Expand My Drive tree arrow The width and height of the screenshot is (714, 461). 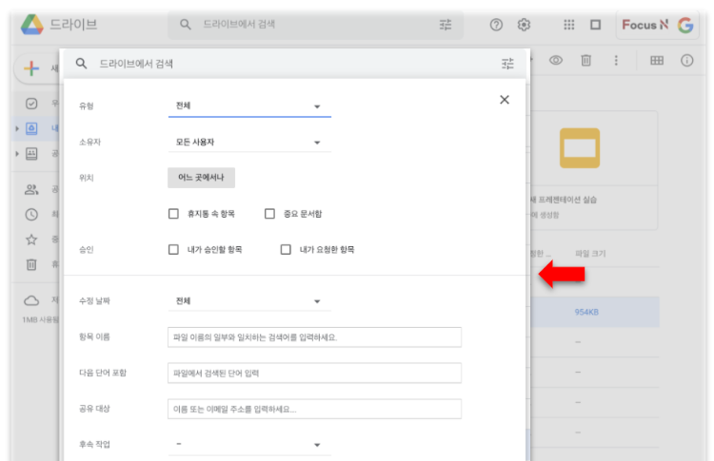coord(17,128)
